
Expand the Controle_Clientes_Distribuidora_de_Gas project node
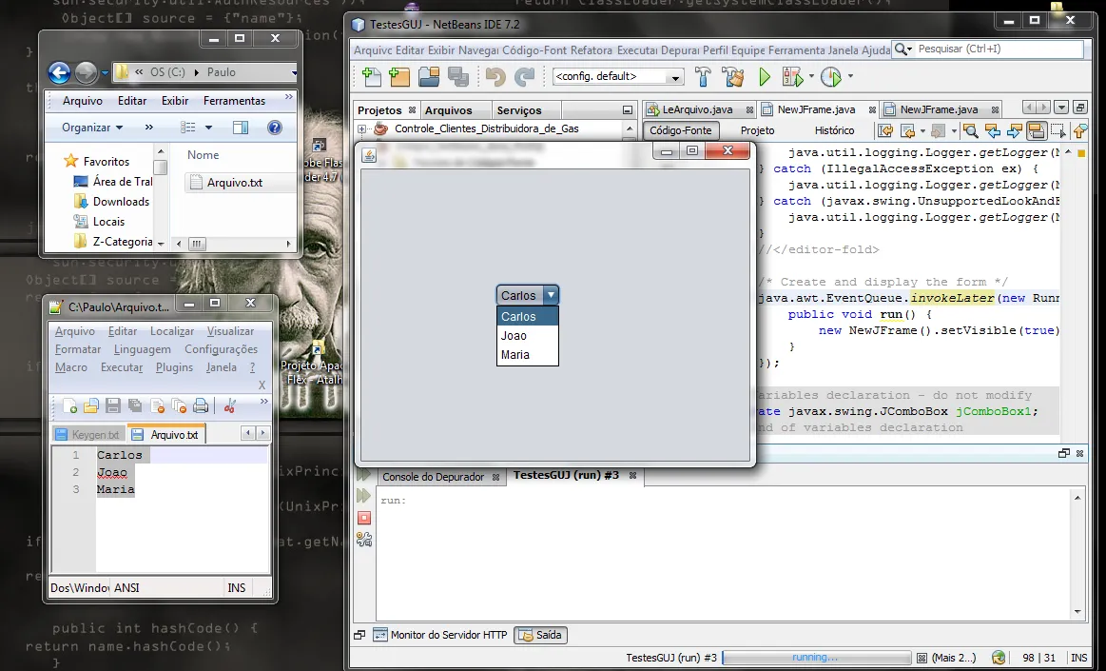[x=362, y=128]
